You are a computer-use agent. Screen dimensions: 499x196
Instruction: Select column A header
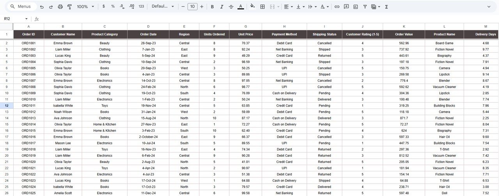pyautogui.click(x=28, y=26)
